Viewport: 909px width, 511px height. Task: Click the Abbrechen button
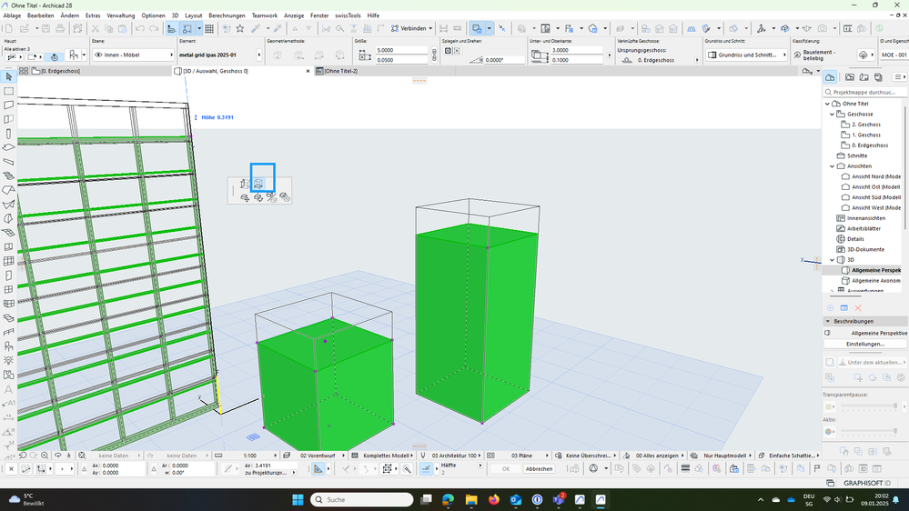point(538,469)
